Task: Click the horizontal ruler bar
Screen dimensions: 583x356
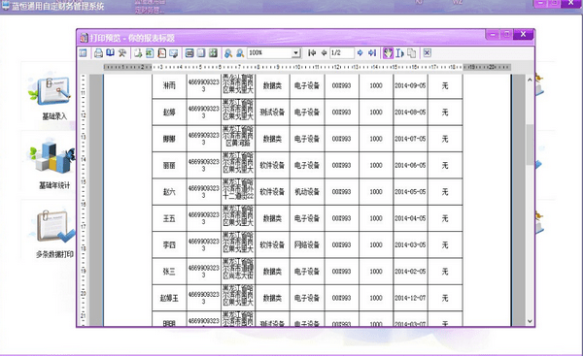Action: point(307,67)
